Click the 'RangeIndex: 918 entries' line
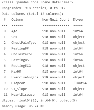Image resolution: width=94 pixels, height=110 pixels. (34, 8)
